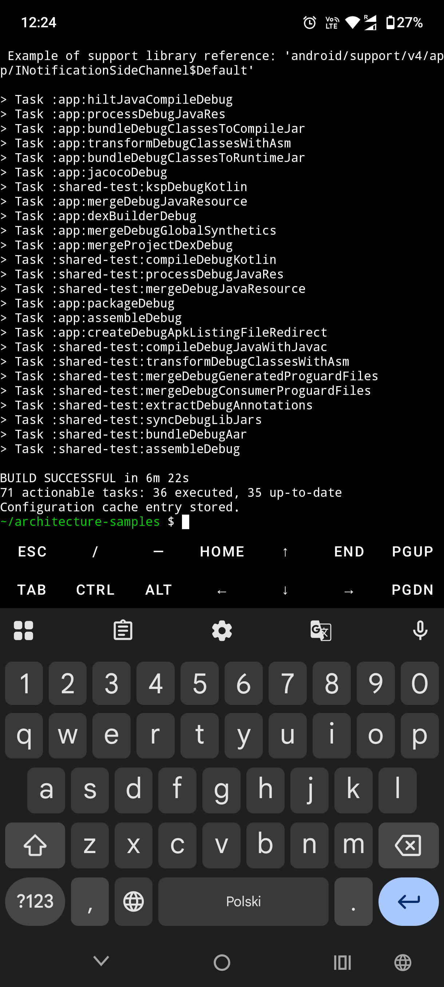This screenshot has width=444, height=987.
Task: Tap the terminal prompt cursor line
Action: click(185, 522)
